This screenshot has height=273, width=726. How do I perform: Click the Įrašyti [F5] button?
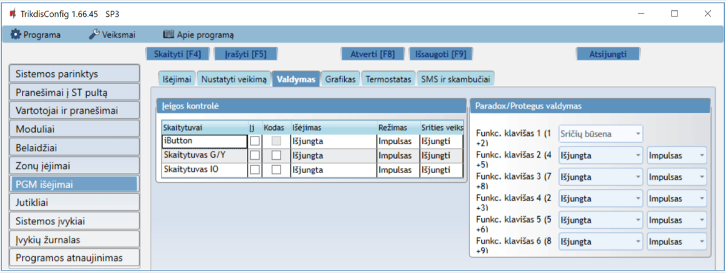[246, 54]
